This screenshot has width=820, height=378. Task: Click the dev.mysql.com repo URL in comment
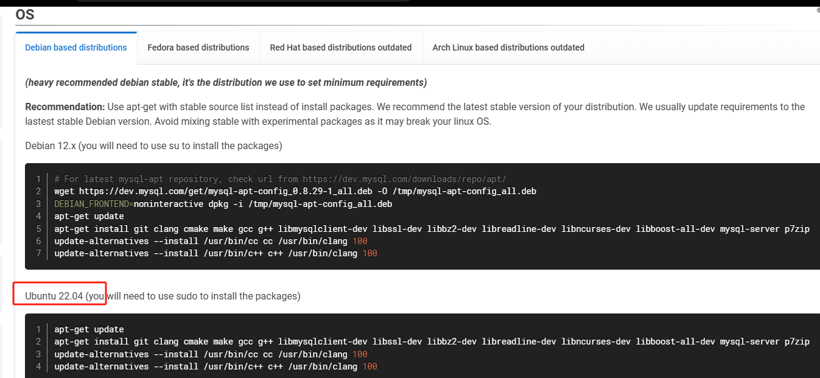tap(404, 179)
